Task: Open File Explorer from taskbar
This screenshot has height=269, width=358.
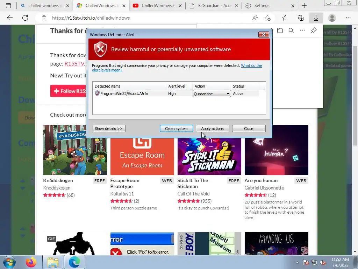Action: coord(53,262)
